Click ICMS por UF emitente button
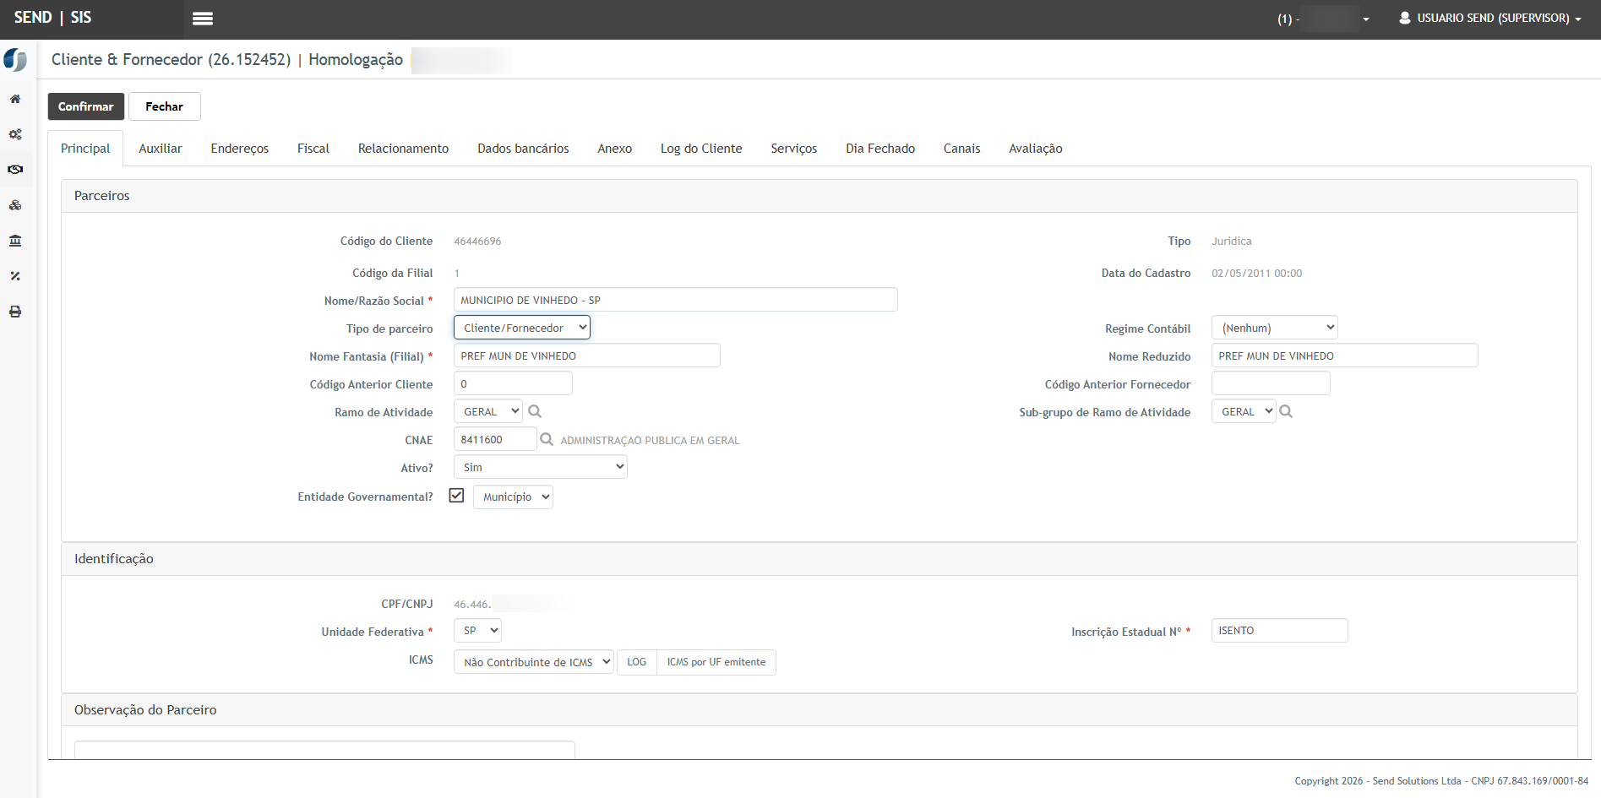Viewport: 1601px width, 798px height. point(716,662)
